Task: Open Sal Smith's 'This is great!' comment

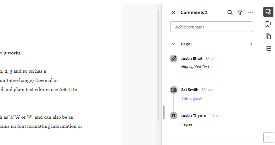Action: click(192, 99)
